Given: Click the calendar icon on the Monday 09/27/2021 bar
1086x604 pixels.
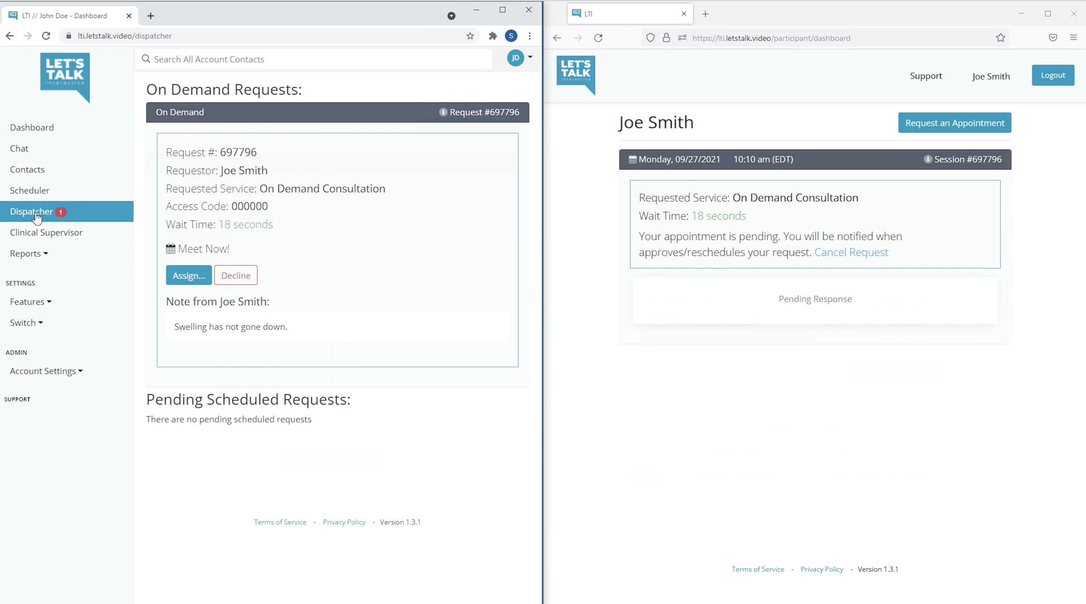Looking at the screenshot, I should tap(633, 159).
